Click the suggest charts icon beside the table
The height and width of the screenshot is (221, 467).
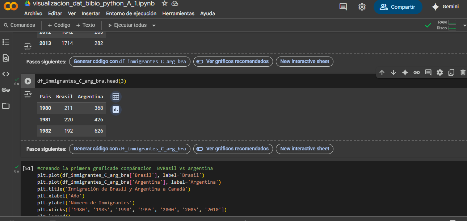(x=116, y=109)
